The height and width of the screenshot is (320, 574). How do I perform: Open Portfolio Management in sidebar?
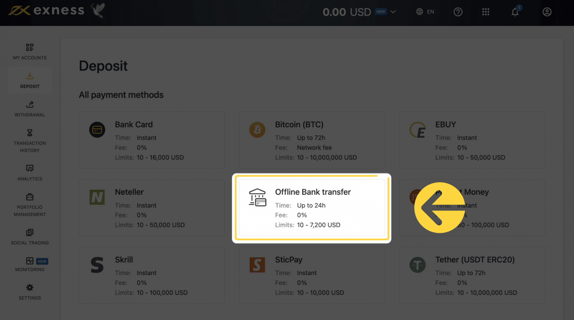tap(30, 205)
